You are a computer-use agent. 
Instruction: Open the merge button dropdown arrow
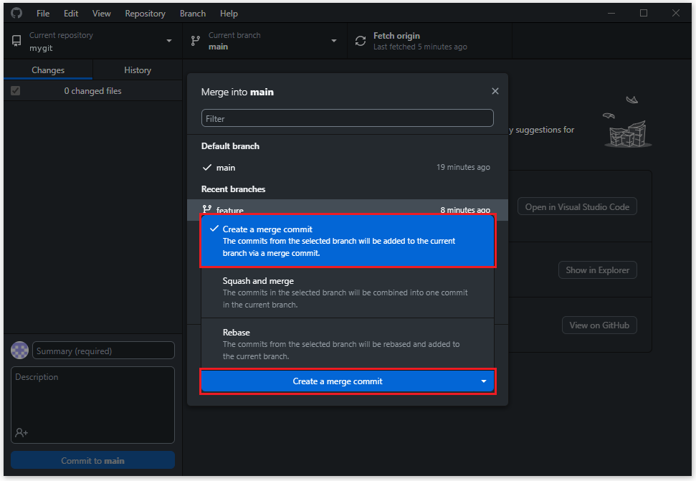click(483, 381)
